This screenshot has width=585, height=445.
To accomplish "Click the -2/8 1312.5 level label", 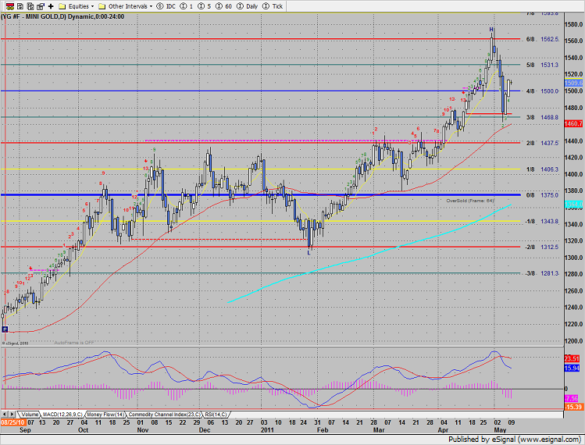I will click(542, 247).
